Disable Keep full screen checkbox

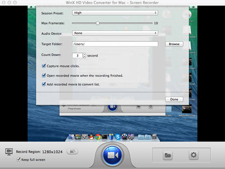click(x=18, y=160)
